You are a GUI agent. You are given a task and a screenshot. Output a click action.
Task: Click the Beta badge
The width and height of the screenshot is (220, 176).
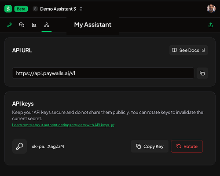click(21, 9)
